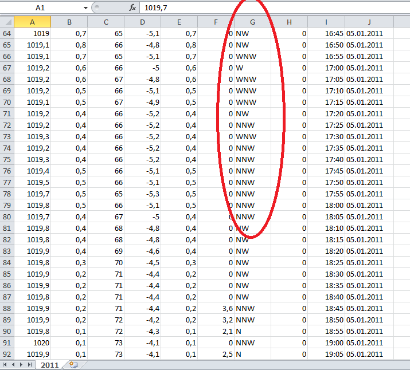
Task: Click cell C84 with value 70
Action: point(106,263)
